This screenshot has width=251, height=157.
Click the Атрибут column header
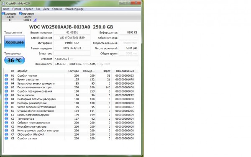point(40,71)
